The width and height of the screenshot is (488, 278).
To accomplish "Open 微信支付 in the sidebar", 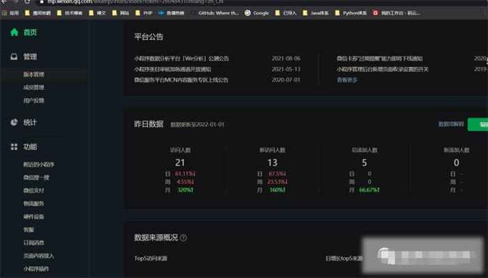I will tap(33, 190).
